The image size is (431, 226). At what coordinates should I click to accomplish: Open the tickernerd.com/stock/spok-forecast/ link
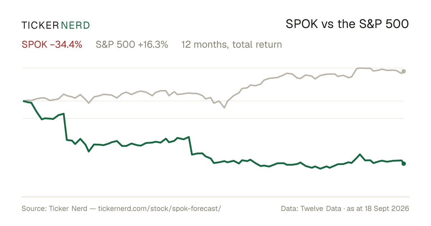click(159, 208)
